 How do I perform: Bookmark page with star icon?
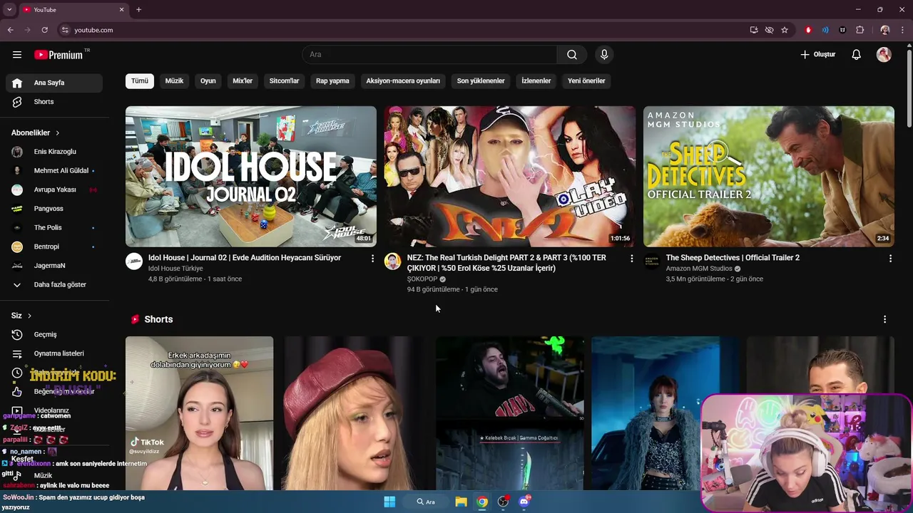tap(785, 30)
